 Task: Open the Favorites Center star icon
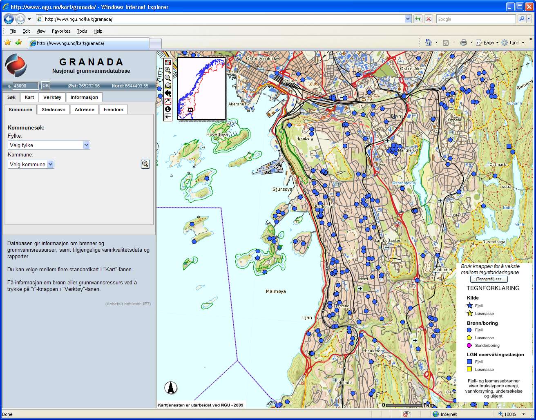[7, 42]
